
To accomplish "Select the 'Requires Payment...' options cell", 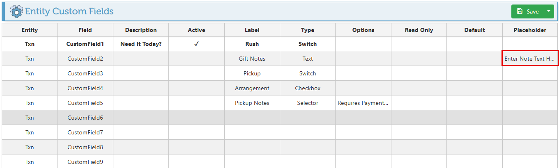I will pyautogui.click(x=363, y=103).
